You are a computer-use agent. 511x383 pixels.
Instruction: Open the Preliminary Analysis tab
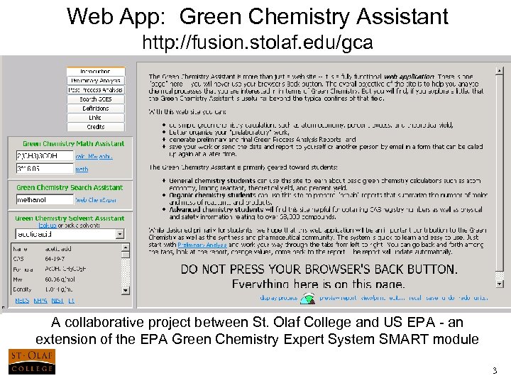pos(96,80)
